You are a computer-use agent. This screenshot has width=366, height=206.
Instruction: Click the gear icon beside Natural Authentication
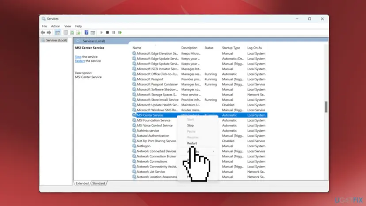tap(134, 136)
